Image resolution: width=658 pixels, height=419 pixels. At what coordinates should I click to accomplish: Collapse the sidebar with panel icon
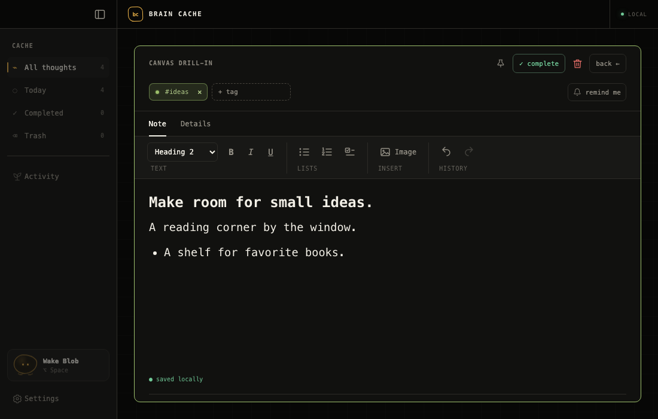pos(100,14)
